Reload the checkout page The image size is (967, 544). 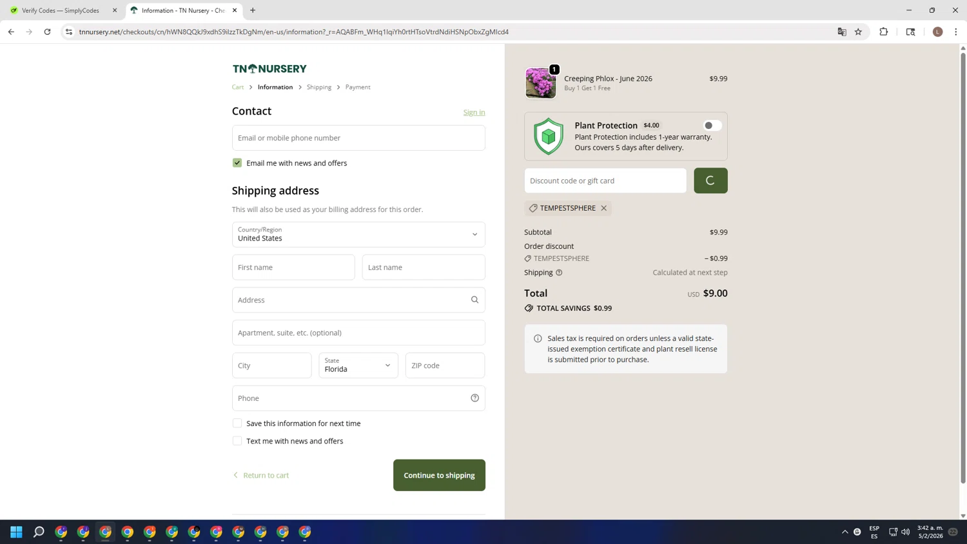(x=47, y=32)
